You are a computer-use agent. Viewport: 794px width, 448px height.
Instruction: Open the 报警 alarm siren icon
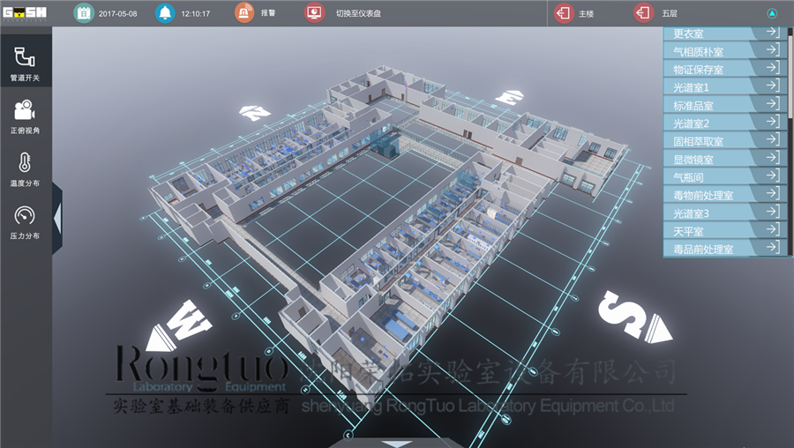click(244, 13)
